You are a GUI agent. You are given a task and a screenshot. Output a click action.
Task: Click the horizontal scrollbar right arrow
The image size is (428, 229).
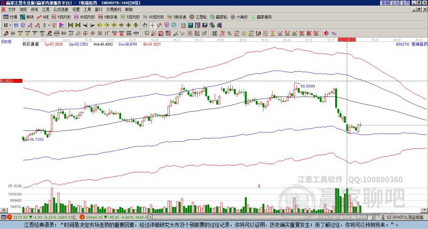pos(373,217)
